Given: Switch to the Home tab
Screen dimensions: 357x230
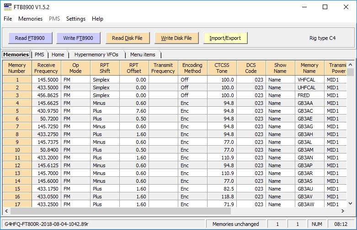Looking at the screenshot, I should (58, 55).
